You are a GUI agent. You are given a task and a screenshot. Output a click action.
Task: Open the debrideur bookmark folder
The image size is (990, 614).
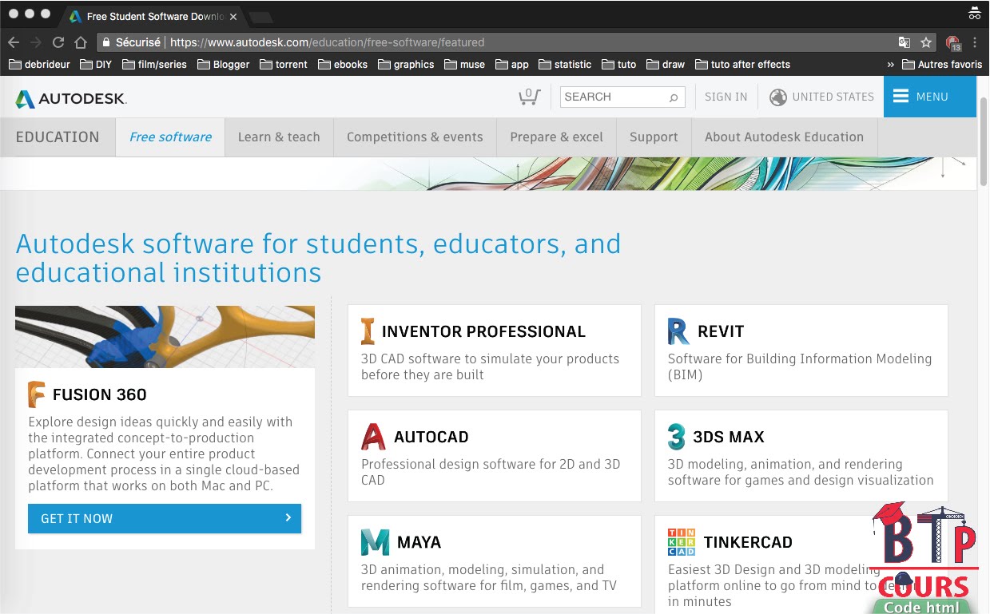39,65
